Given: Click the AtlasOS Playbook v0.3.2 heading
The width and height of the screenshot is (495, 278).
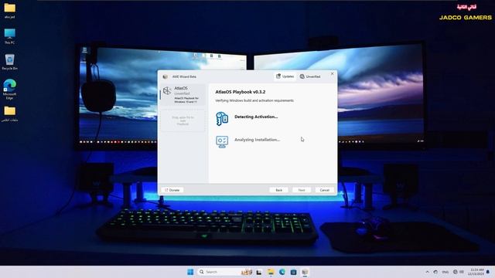Looking at the screenshot, I should (x=241, y=92).
